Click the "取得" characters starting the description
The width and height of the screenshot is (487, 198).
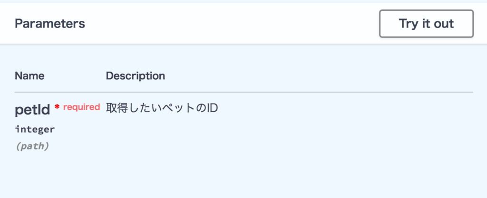point(116,108)
